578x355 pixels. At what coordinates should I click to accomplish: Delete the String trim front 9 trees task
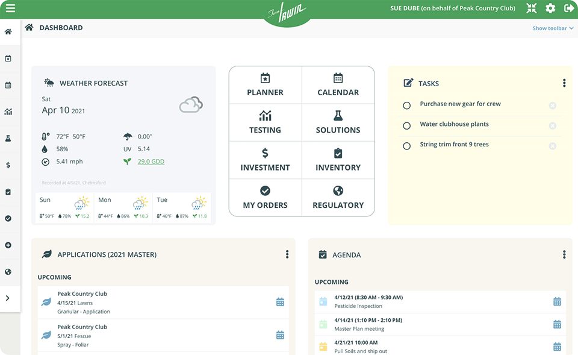pos(552,146)
